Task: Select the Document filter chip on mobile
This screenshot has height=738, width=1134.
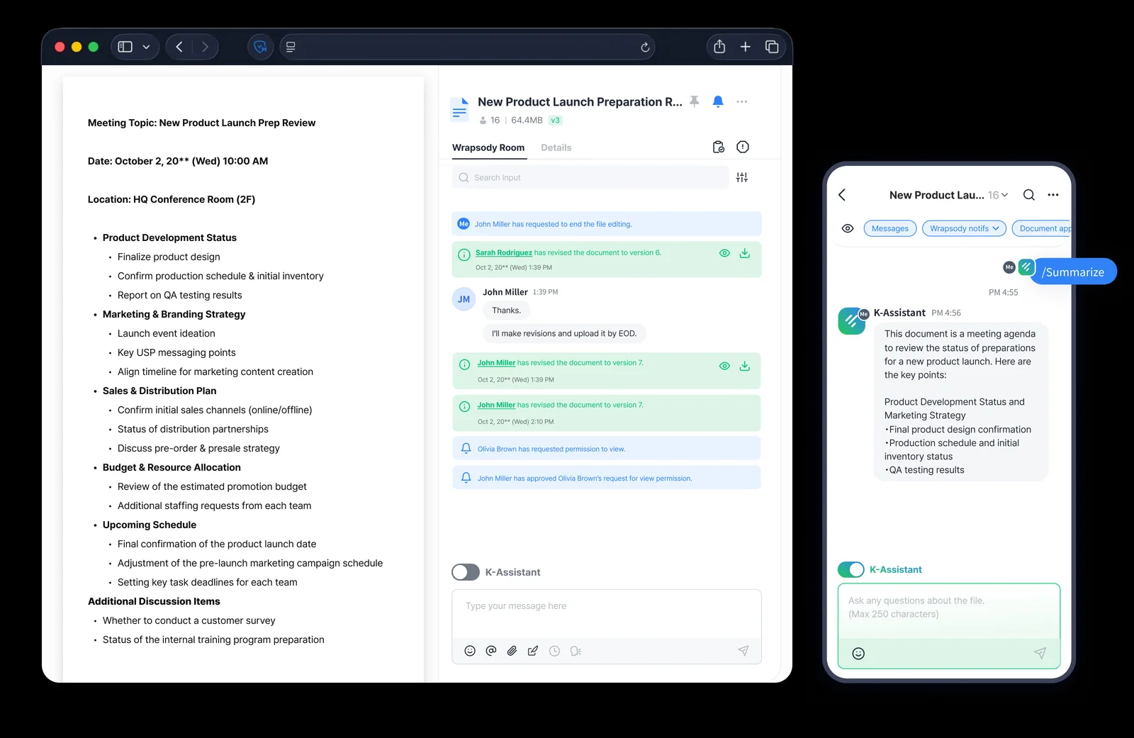Action: (x=1042, y=228)
